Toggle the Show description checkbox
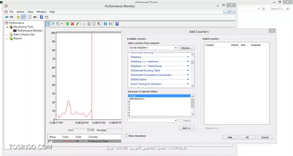The image size is (293, 156). pos(127,136)
